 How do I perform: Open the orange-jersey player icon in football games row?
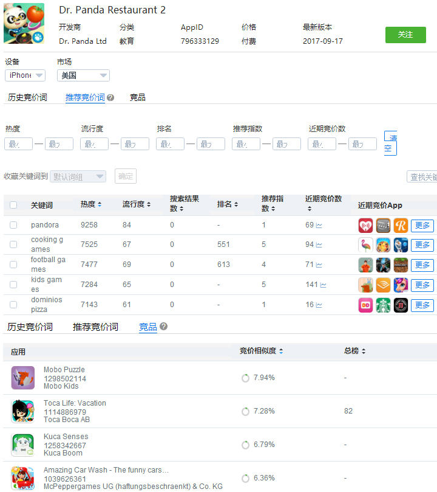click(x=365, y=265)
